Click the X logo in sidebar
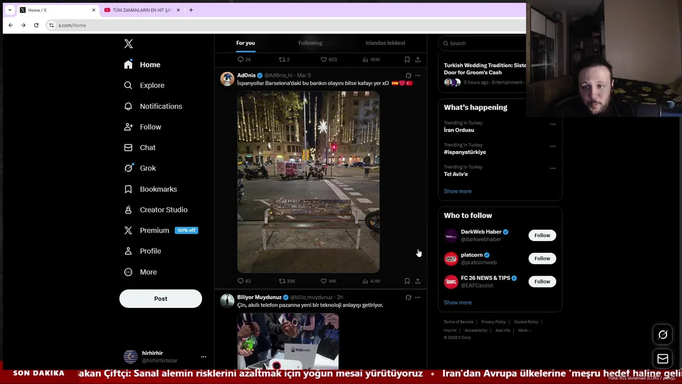 [x=128, y=44]
